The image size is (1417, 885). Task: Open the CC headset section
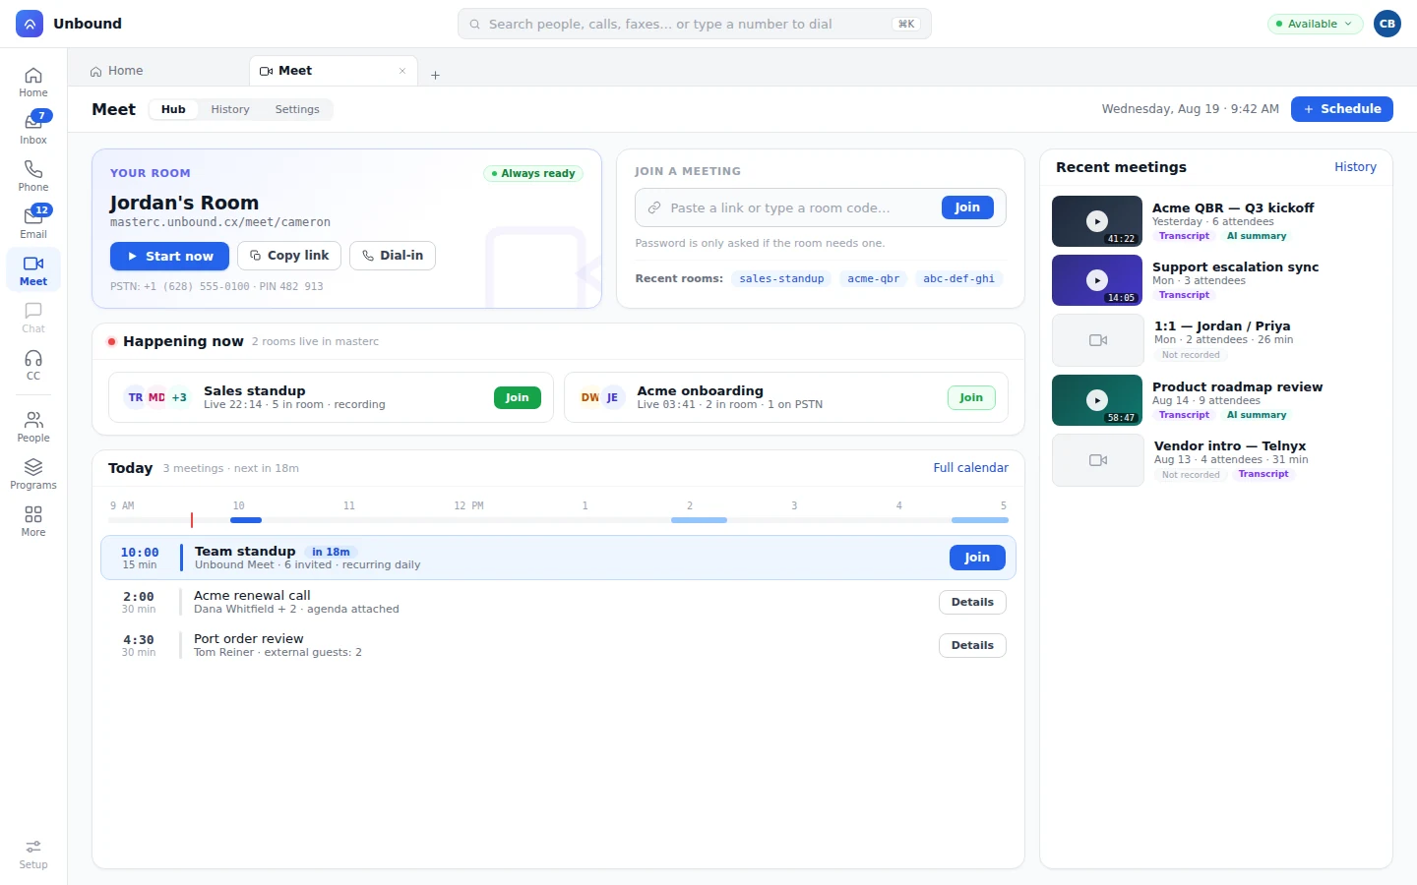tap(33, 365)
